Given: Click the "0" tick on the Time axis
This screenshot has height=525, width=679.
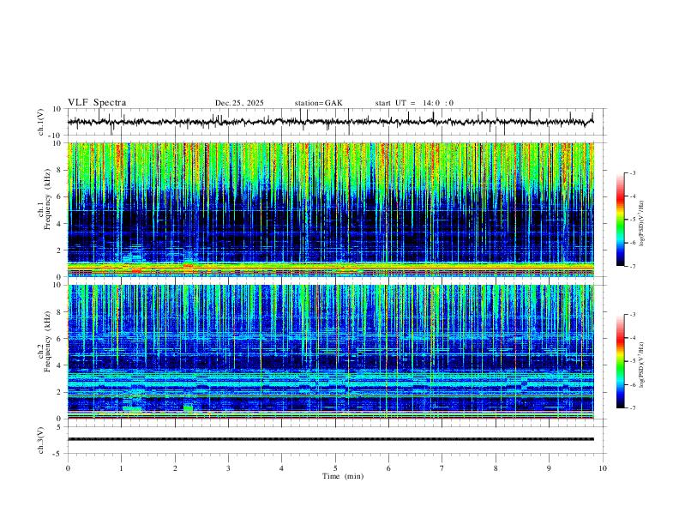Looking at the screenshot, I should tap(68, 468).
